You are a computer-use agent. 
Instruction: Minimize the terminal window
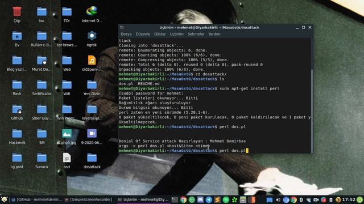(297, 28)
